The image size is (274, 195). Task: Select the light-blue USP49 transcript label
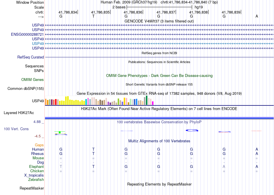point(38,43)
